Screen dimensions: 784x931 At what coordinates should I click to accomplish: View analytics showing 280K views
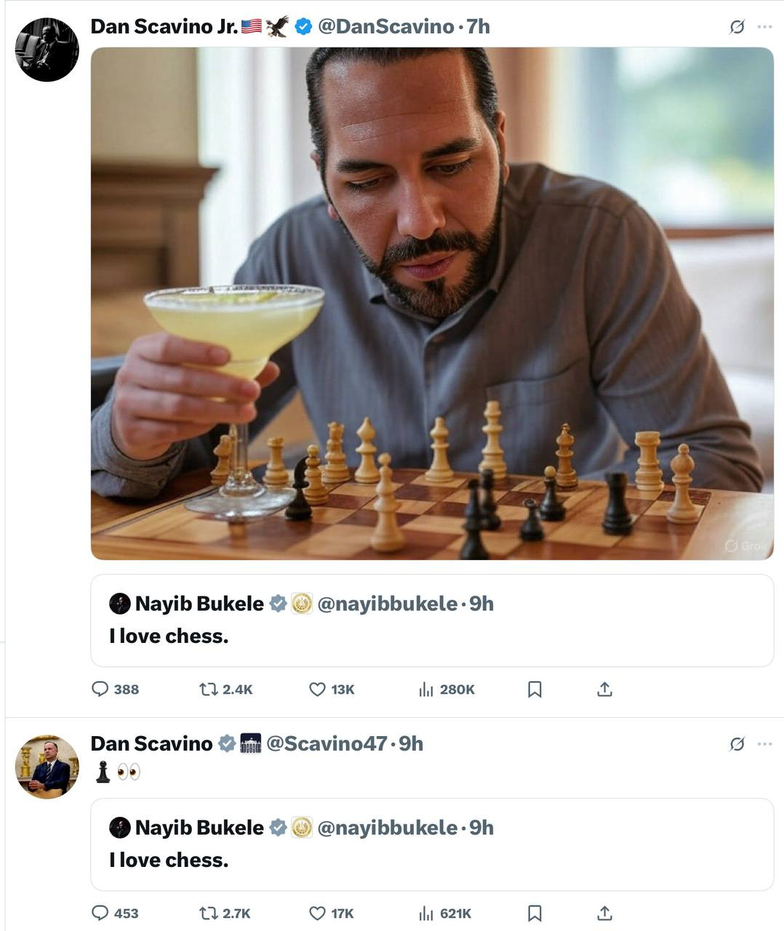coord(426,689)
